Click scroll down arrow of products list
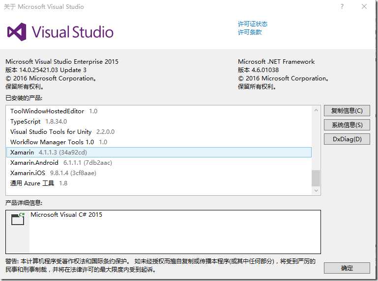378x281 pixels. coord(316,191)
